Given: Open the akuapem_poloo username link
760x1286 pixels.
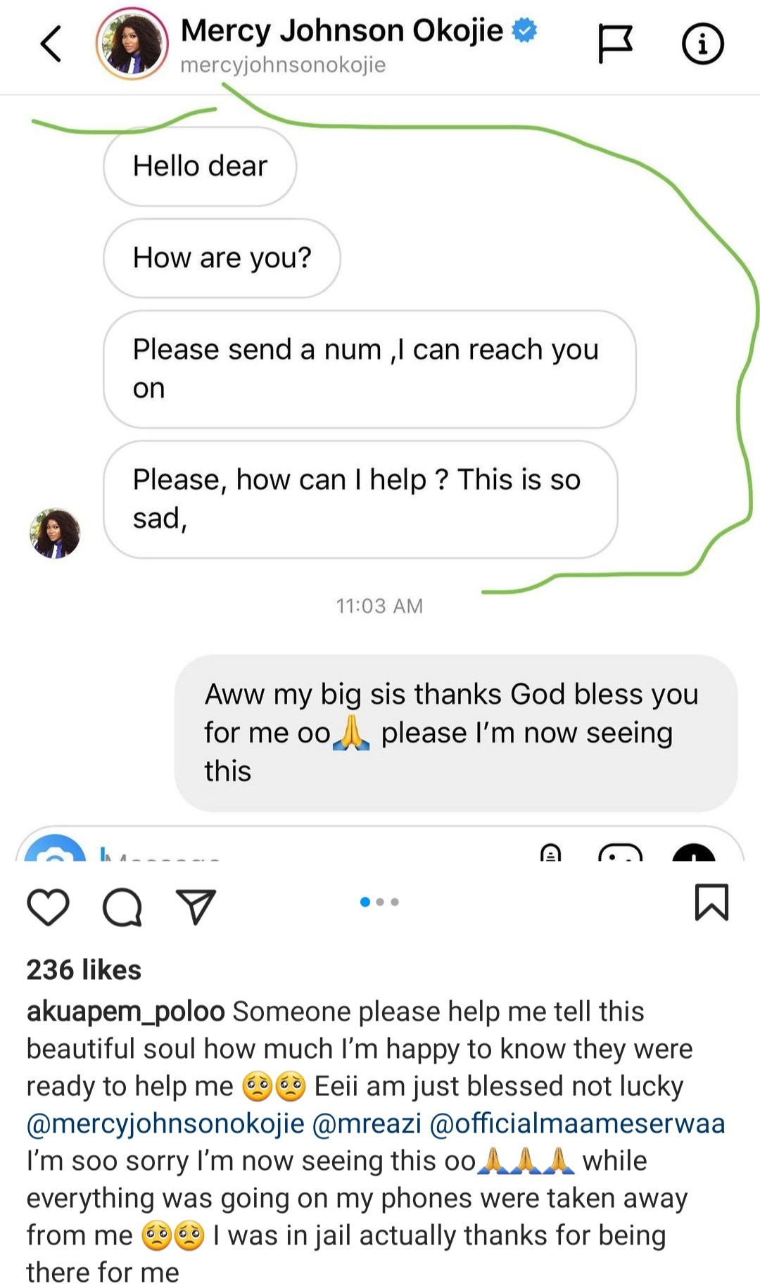Looking at the screenshot, I should (x=125, y=1011).
